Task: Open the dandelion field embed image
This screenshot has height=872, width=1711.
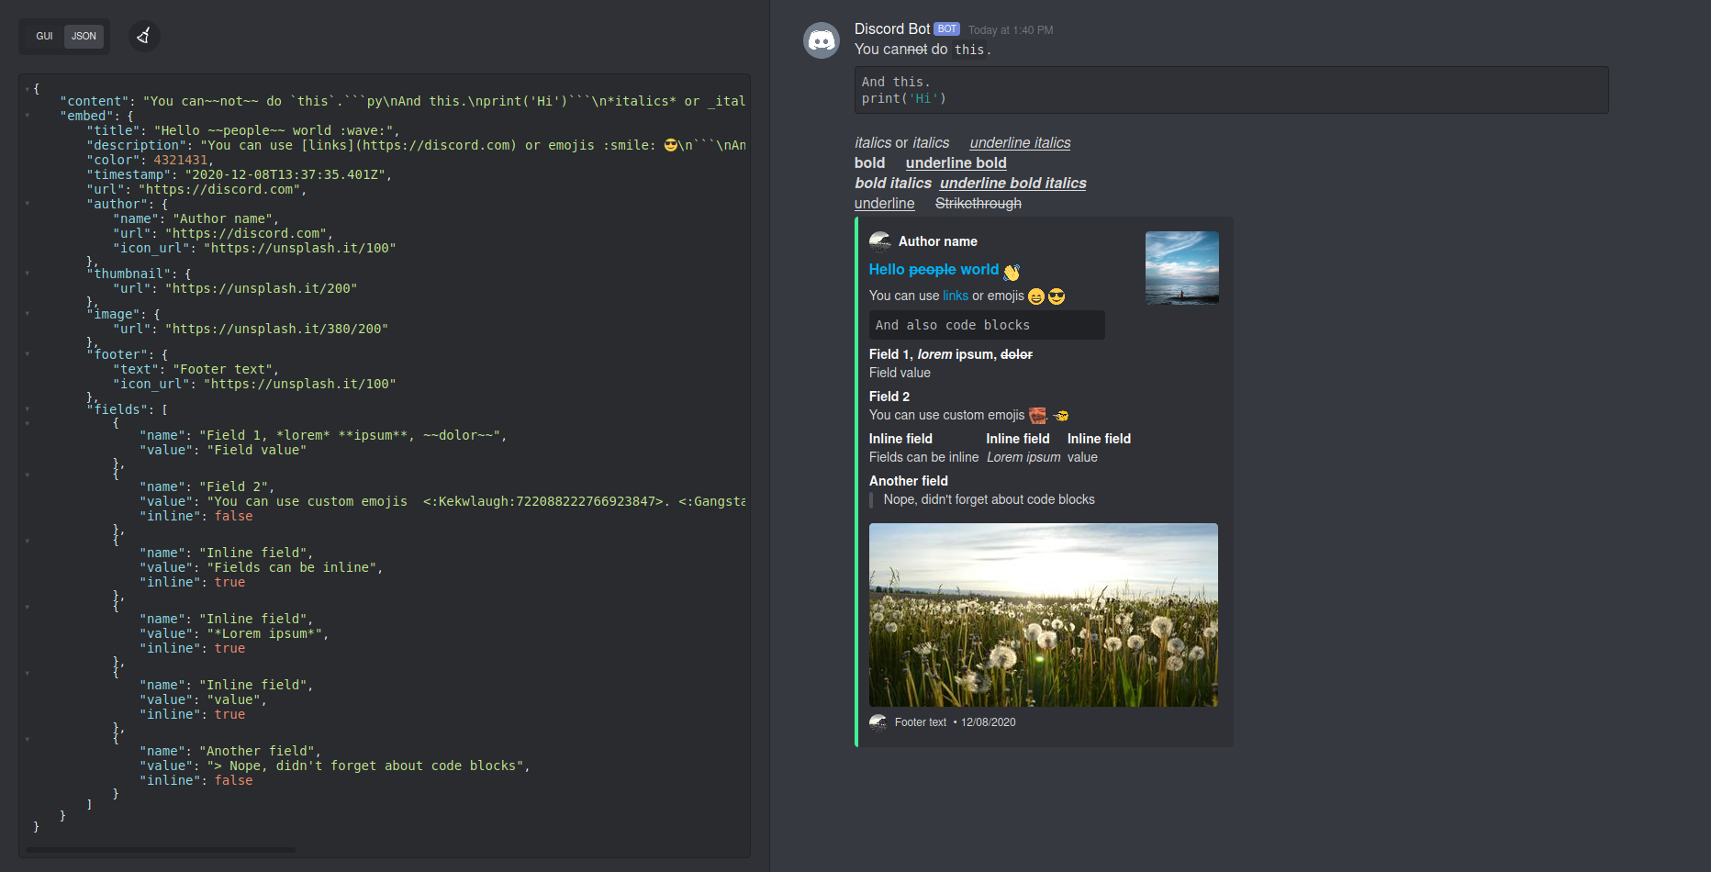Action: [1044, 615]
